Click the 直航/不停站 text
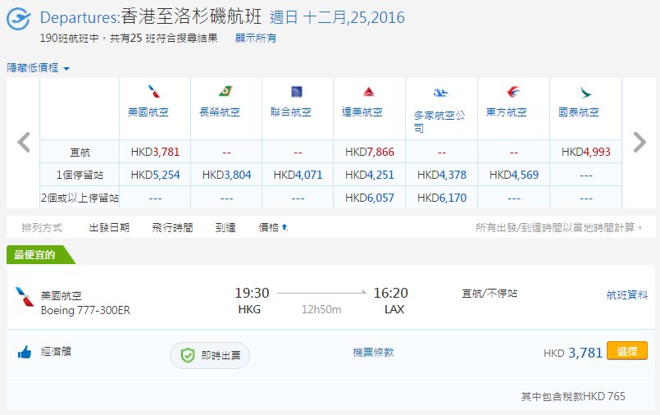 [489, 294]
